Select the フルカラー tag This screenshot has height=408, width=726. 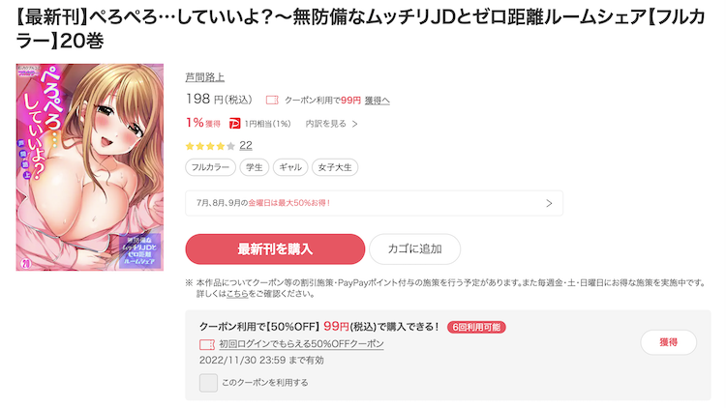tap(211, 167)
